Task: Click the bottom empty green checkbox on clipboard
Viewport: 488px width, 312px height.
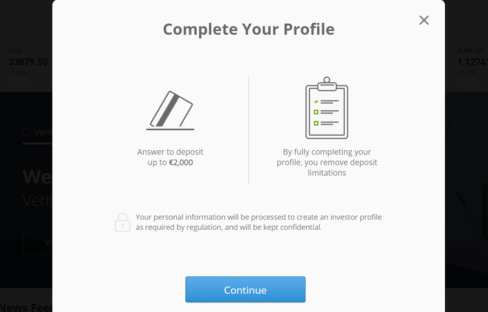Action: [316, 123]
